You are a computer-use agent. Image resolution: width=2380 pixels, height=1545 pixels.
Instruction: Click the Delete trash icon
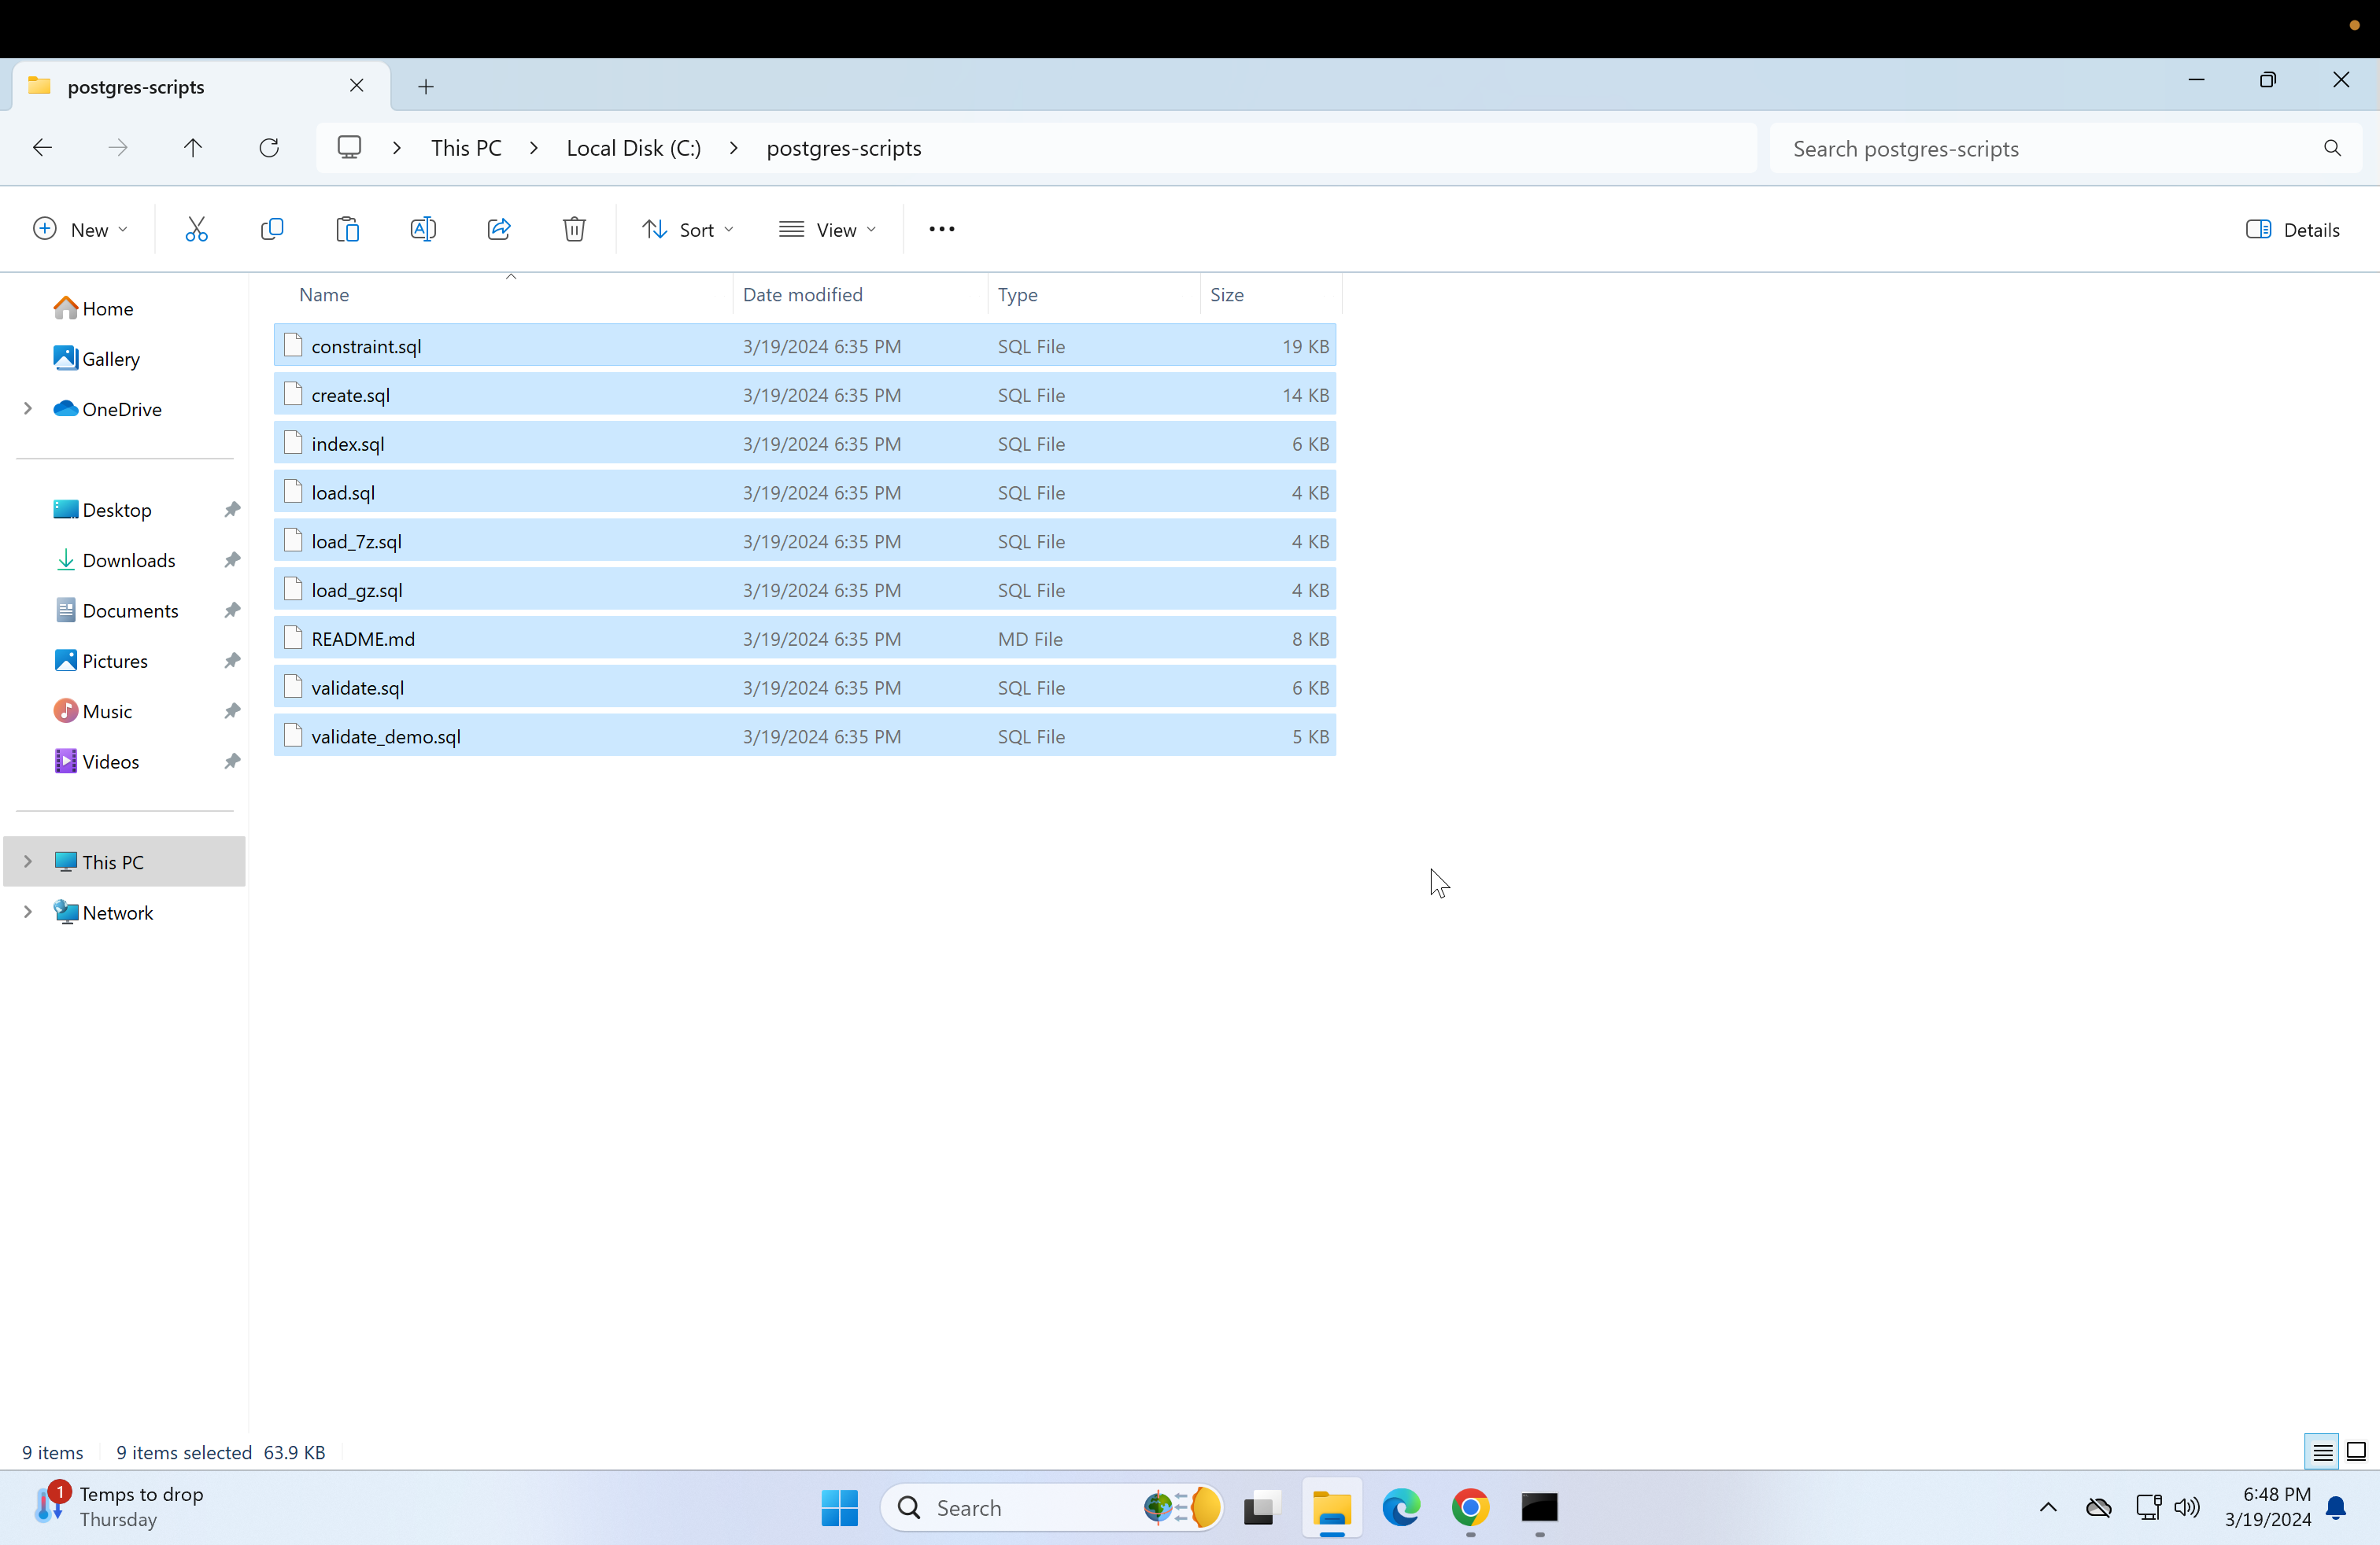(x=574, y=229)
